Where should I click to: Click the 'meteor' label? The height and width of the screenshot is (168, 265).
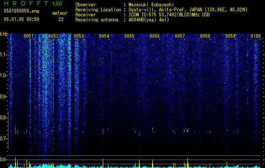pyautogui.click(x=60, y=13)
